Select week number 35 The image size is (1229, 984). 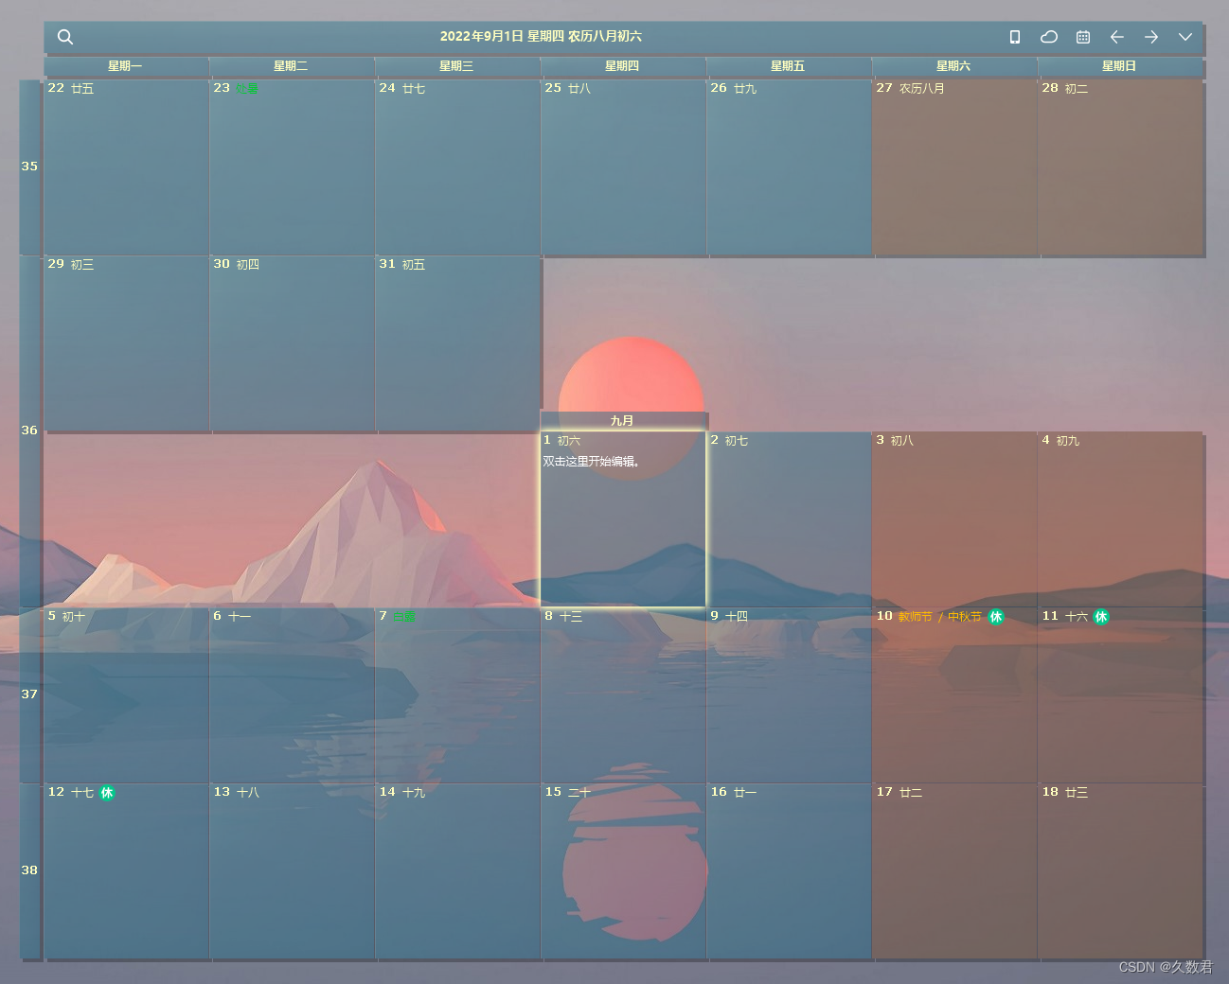[x=30, y=167]
